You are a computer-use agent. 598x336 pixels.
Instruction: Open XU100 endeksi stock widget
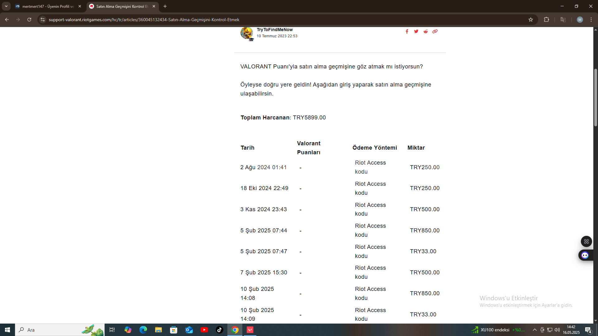(498, 330)
